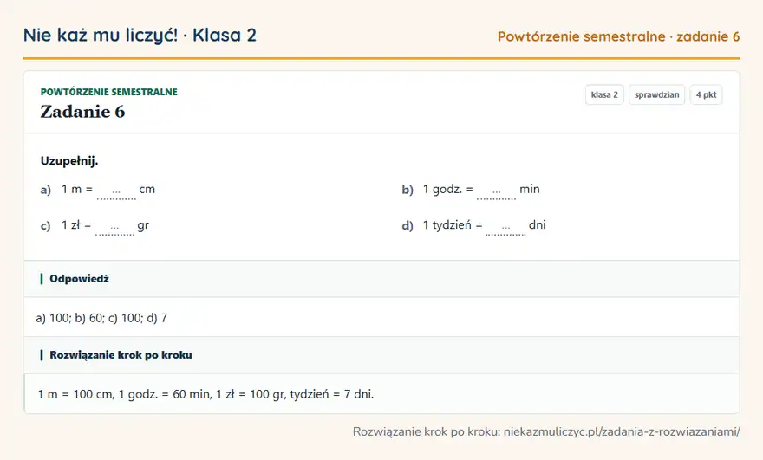Click the 'Rozwiązanie krok po kroku' section header
This screenshot has width=763, height=460.
click(381, 355)
